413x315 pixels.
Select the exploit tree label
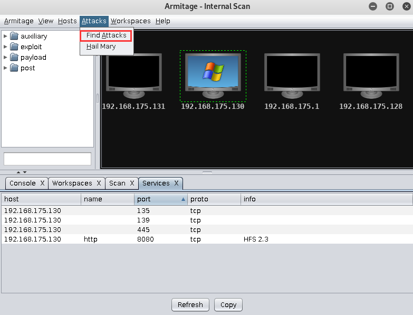coord(31,47)
